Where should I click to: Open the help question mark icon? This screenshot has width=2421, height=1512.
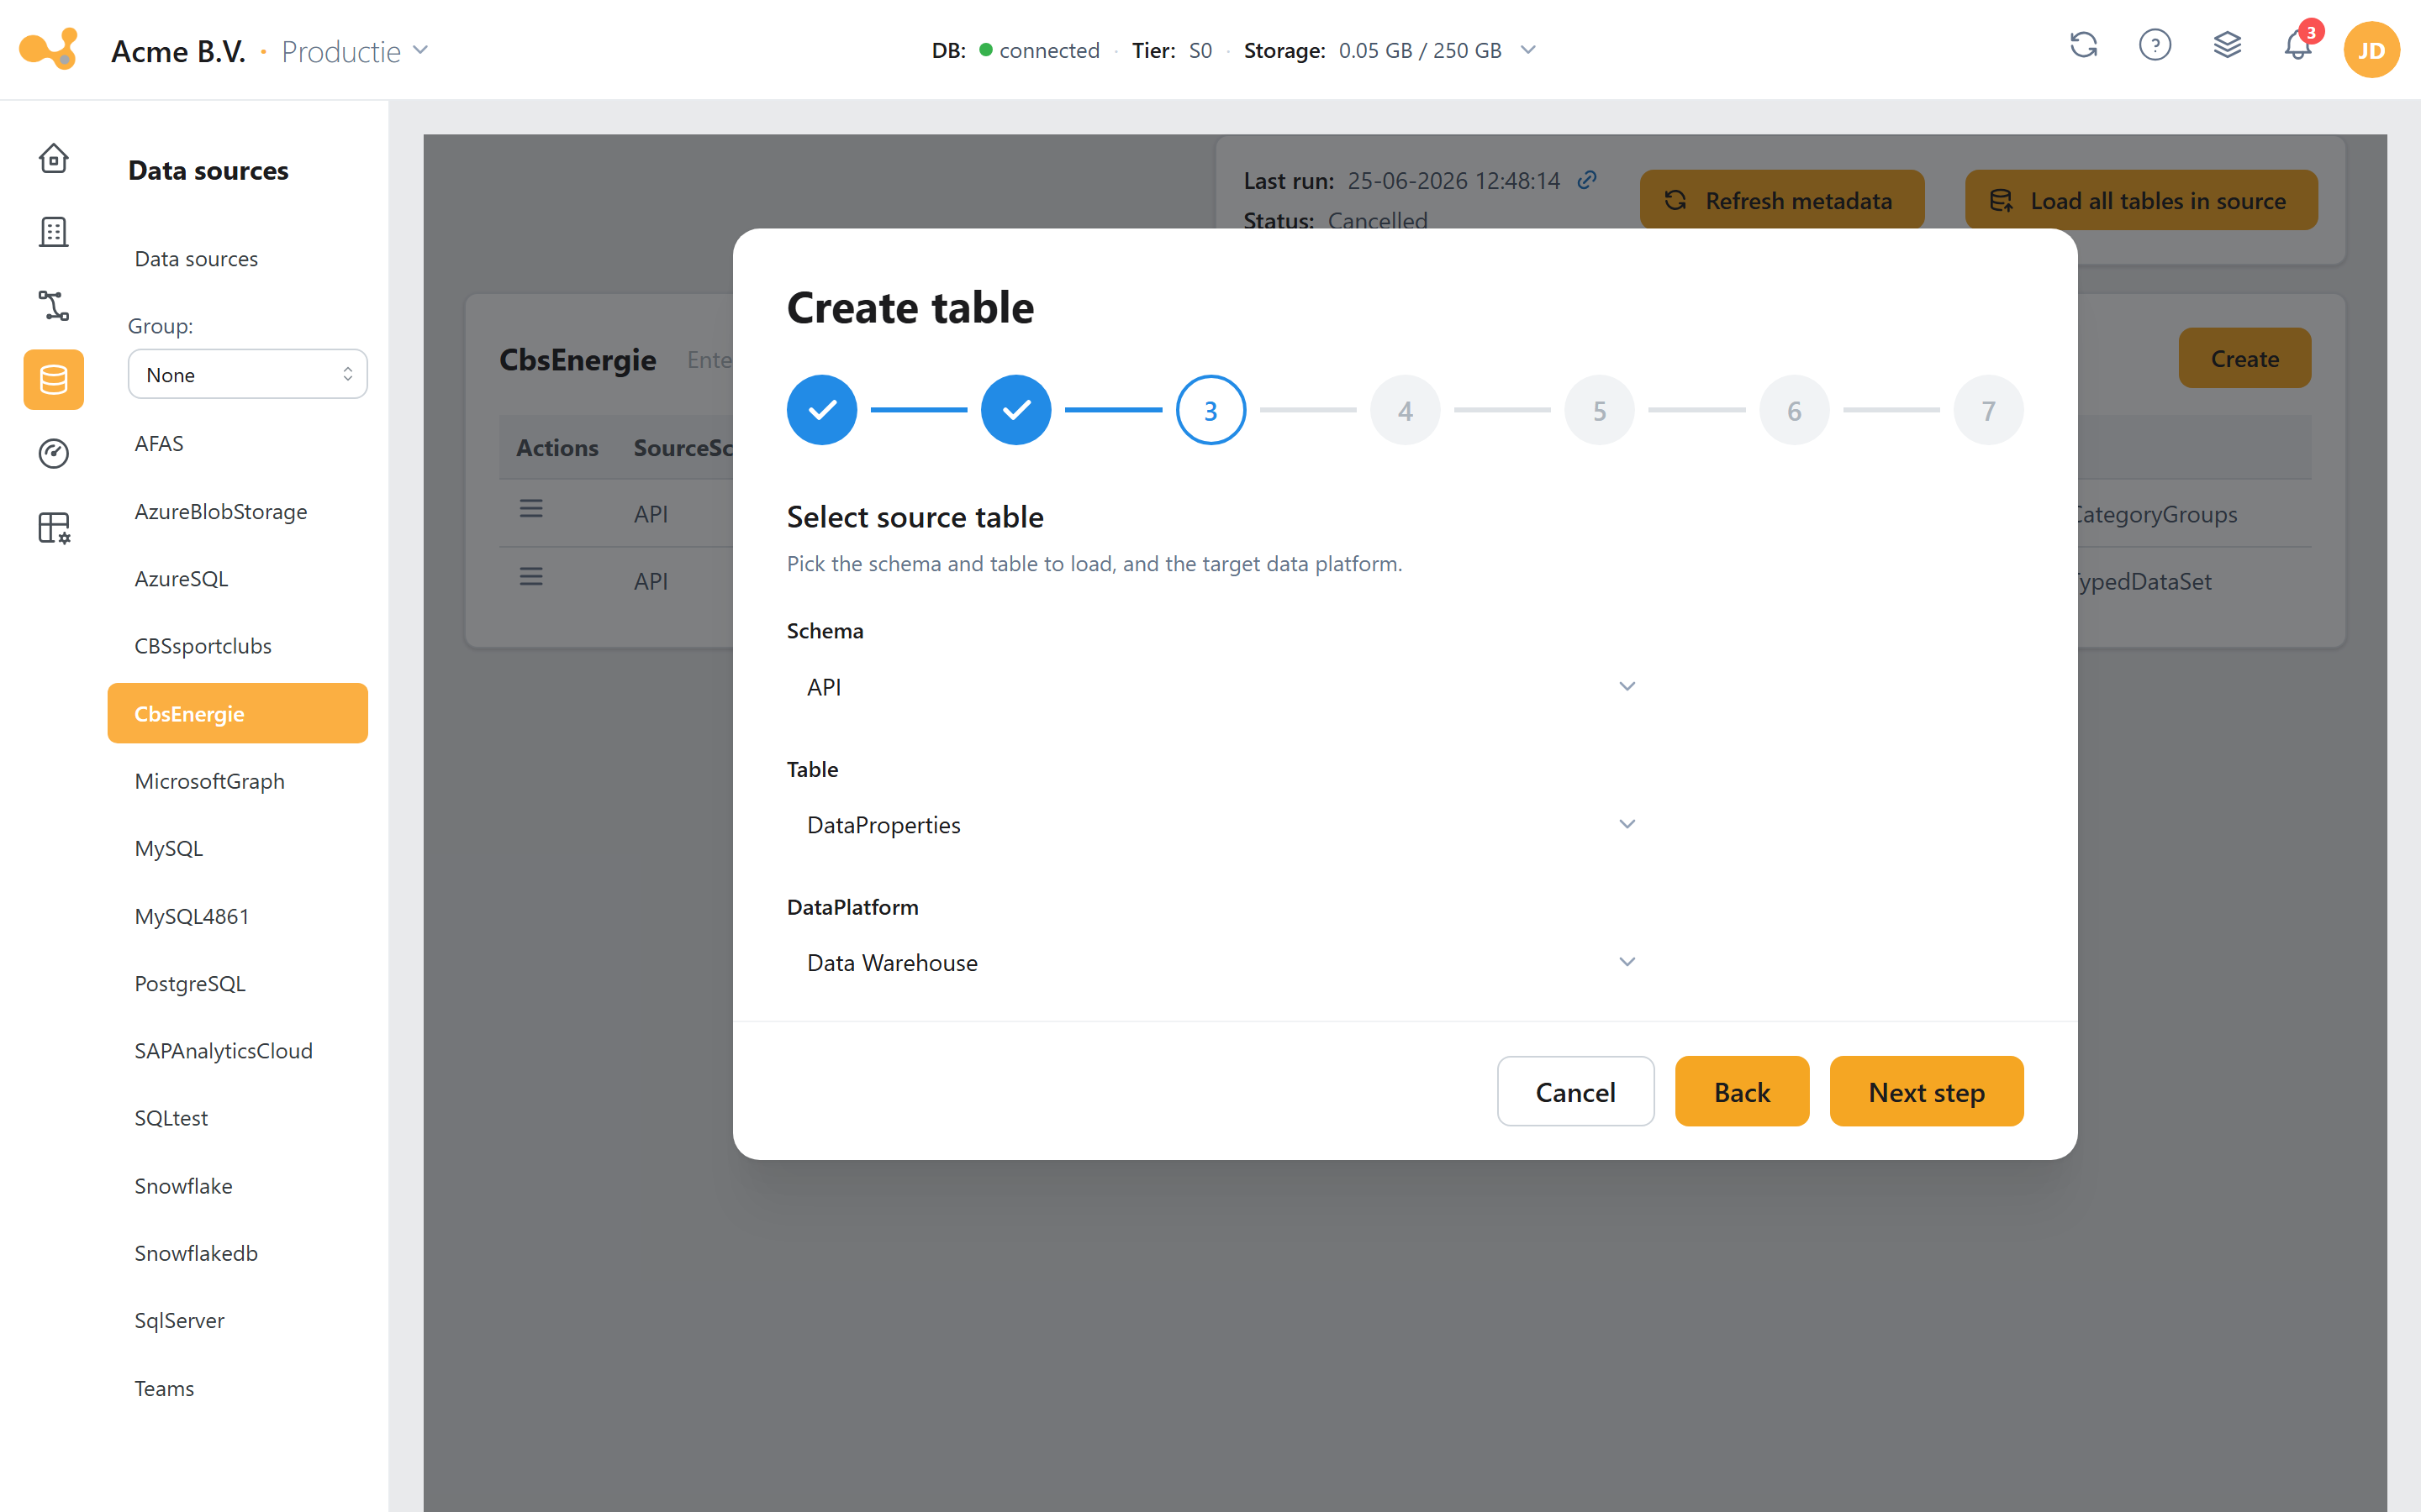[x=2155, y=45]
